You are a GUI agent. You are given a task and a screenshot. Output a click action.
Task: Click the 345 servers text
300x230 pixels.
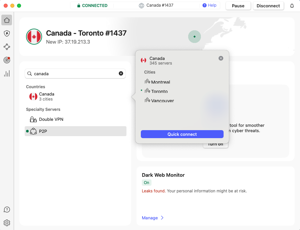tap(161, 63)
